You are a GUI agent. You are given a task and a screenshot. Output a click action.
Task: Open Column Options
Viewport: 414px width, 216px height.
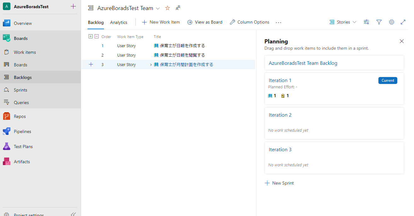pyautogui.click(x=250, y=22)
